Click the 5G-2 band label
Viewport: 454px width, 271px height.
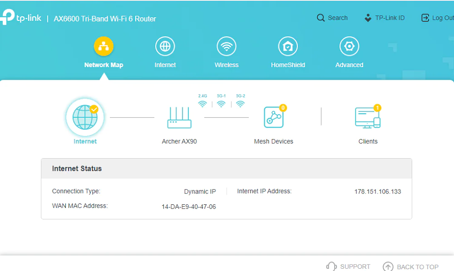pyautogui.click(x=240, y=96)
